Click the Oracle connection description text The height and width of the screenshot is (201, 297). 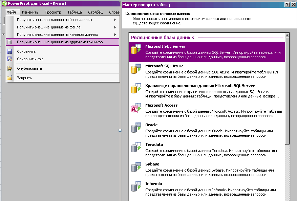[209, 133]
